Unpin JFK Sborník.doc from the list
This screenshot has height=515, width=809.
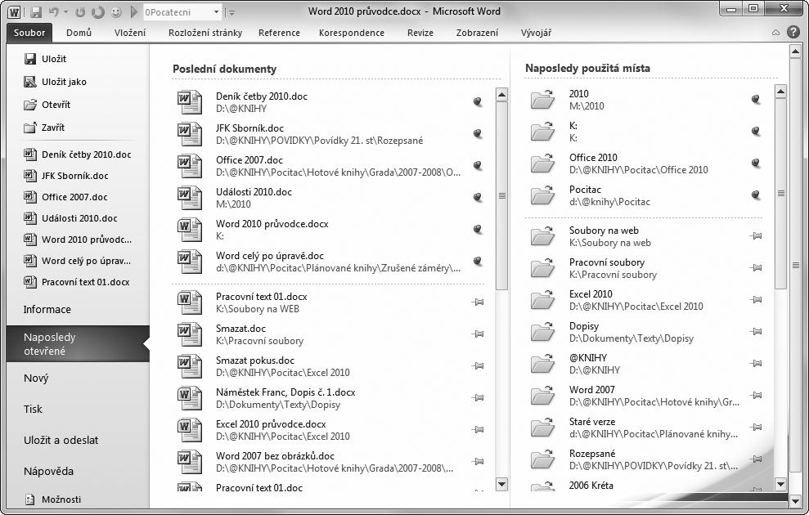[x=478, y=133]
